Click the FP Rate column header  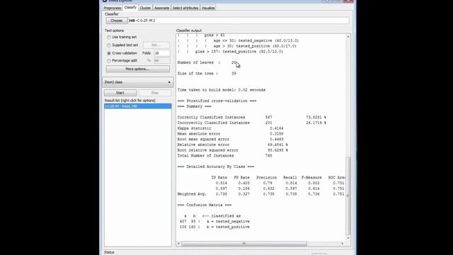point(241,178)
